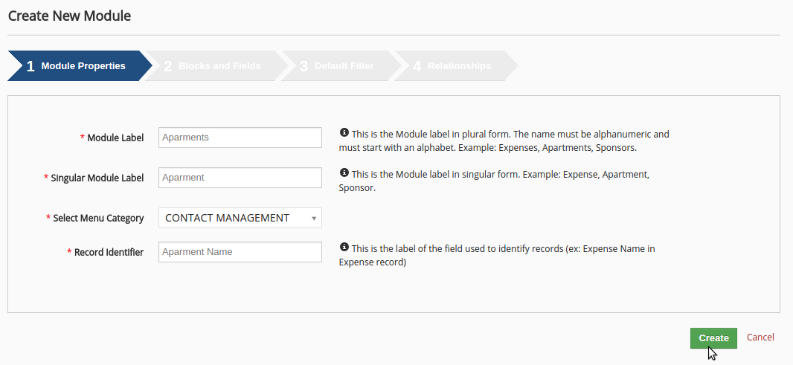Click into the Singular Module Label field

pos(240,178)
